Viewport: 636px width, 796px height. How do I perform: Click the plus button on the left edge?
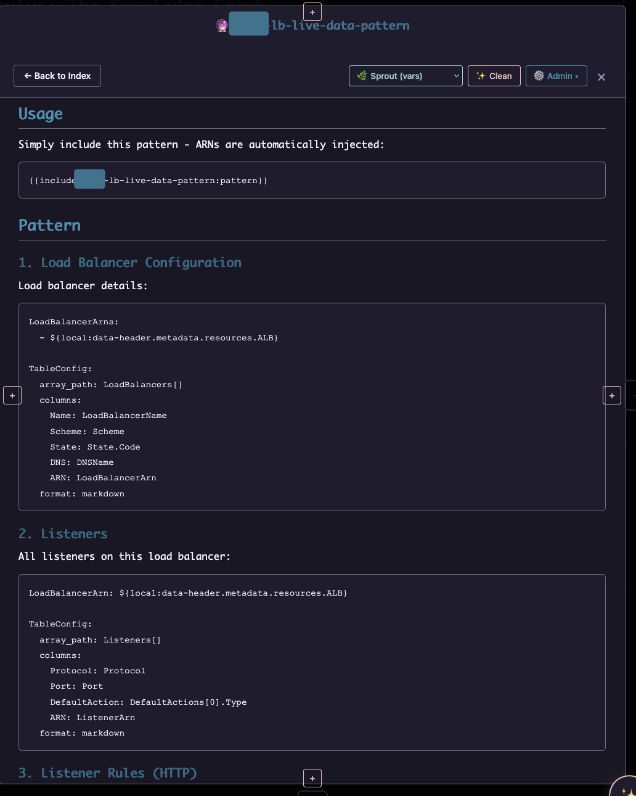coord(12,395)
